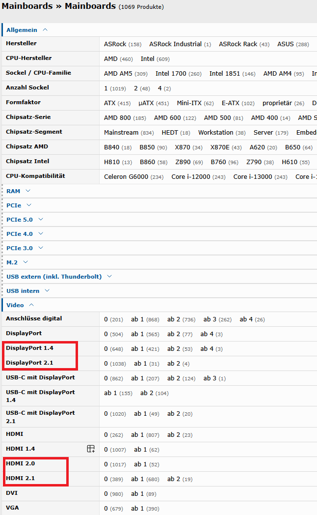317x515 pixels.
Task: Collapse the Video section
Action: coord(20,305)
